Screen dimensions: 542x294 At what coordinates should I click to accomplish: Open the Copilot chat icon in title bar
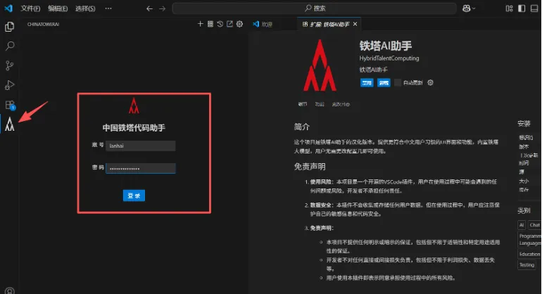466,8
